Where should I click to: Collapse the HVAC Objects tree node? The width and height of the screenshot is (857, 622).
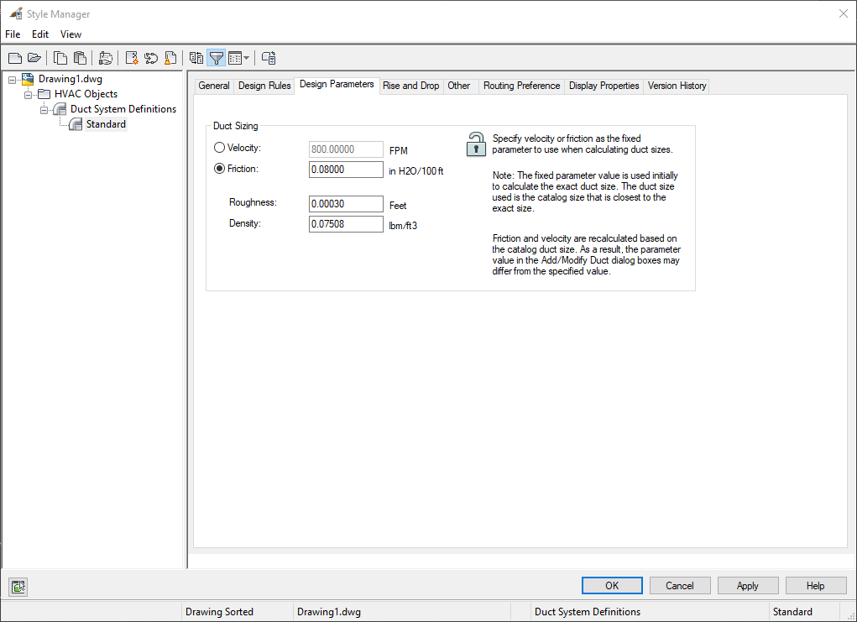click(29, 95)
